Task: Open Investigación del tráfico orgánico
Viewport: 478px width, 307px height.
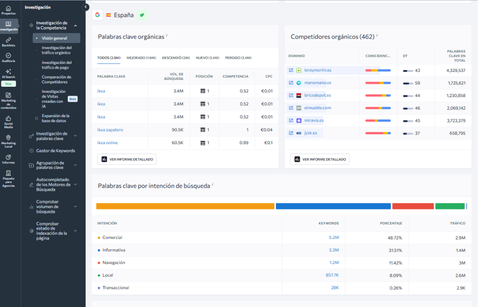Action: [56, 50]
